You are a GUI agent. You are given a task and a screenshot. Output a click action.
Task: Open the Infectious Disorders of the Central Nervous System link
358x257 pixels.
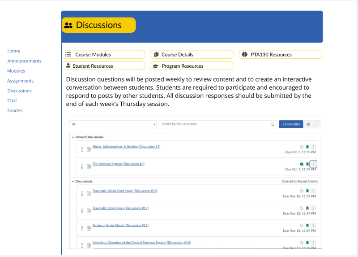pos(141,243)
